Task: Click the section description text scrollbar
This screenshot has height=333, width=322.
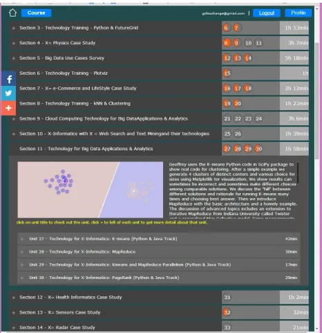Action: click(298, 173)
